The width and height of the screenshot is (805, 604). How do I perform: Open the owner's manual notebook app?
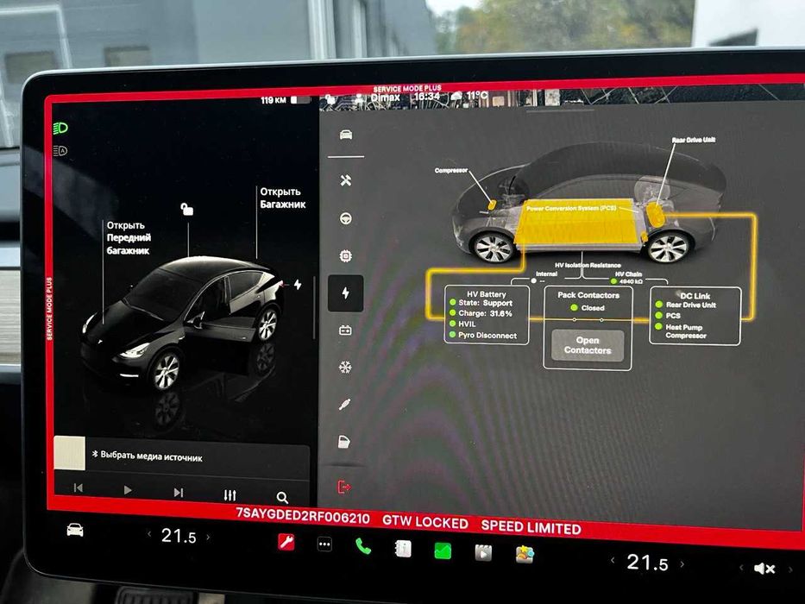[x=403, y=549]
